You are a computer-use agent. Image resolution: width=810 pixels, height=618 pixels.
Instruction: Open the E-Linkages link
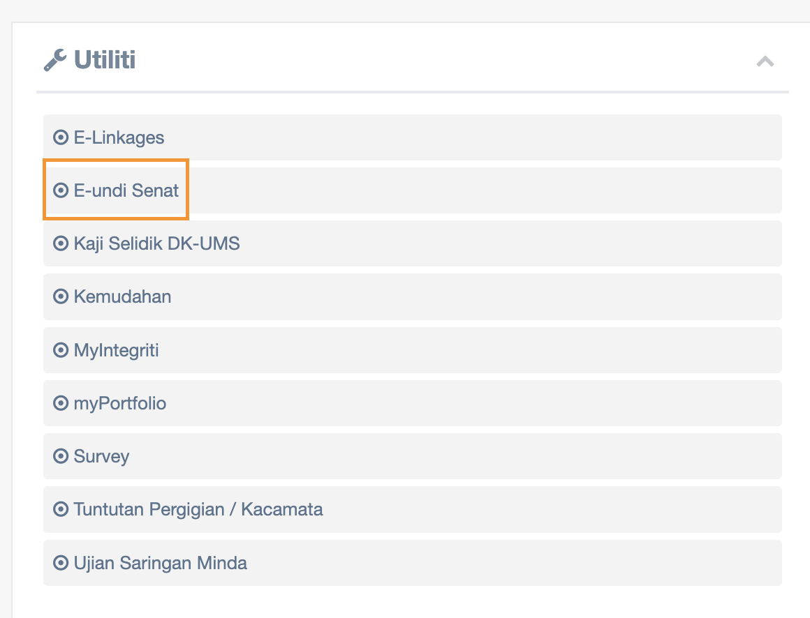[x=119, y=137]
